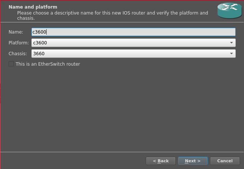Click the "Platform:" field label
The height and width of the screenshot is (169, 244).
tap(19, 43)
